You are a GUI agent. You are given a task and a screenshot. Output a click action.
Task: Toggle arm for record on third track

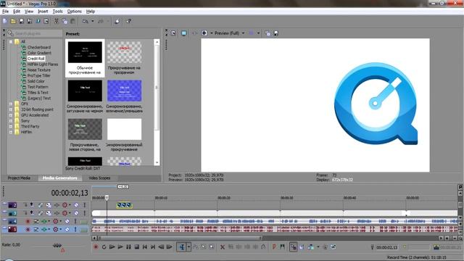click(28, 221)
